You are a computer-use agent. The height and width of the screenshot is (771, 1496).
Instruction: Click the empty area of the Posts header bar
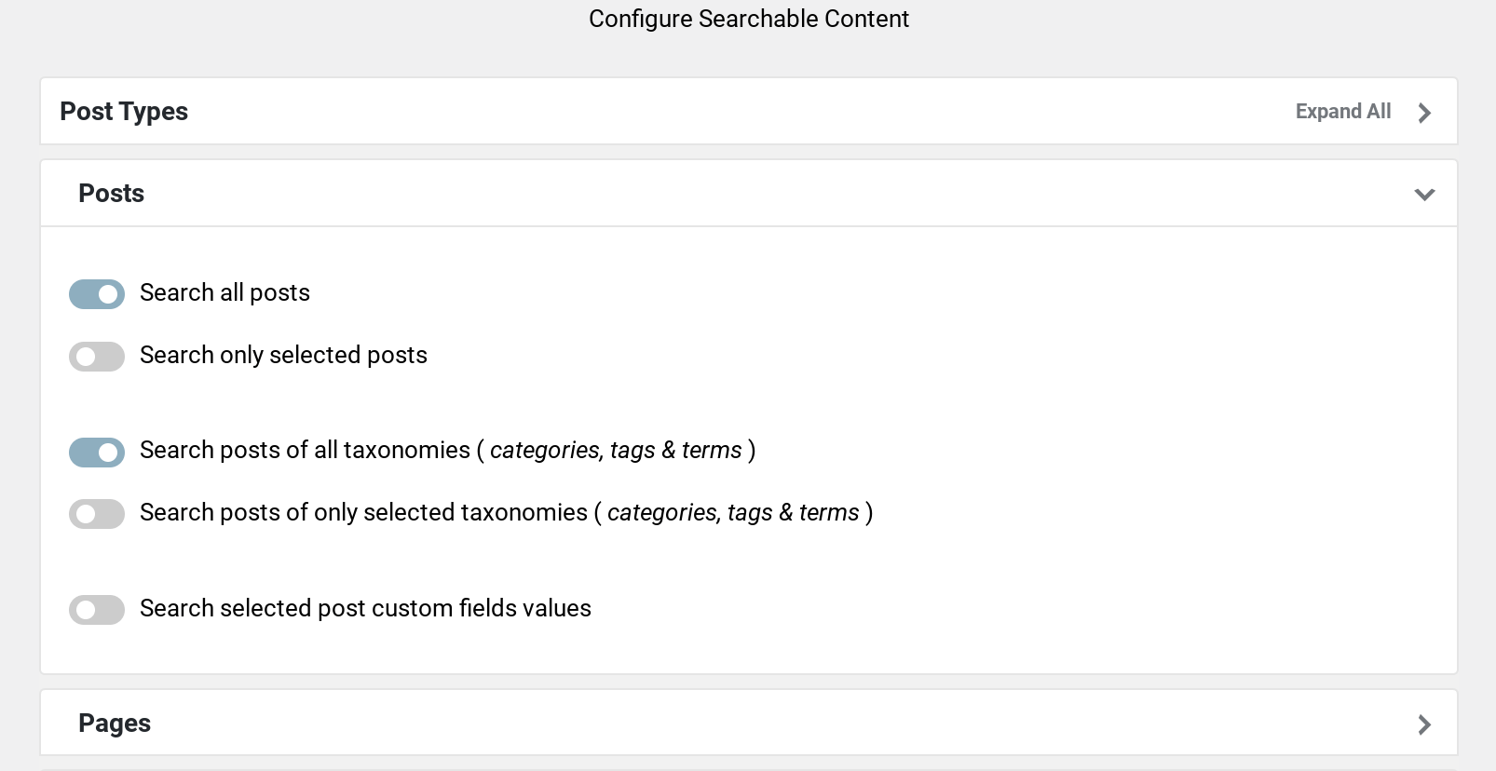click(745, 194)
